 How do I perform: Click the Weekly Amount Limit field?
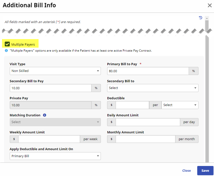[49, 139]
